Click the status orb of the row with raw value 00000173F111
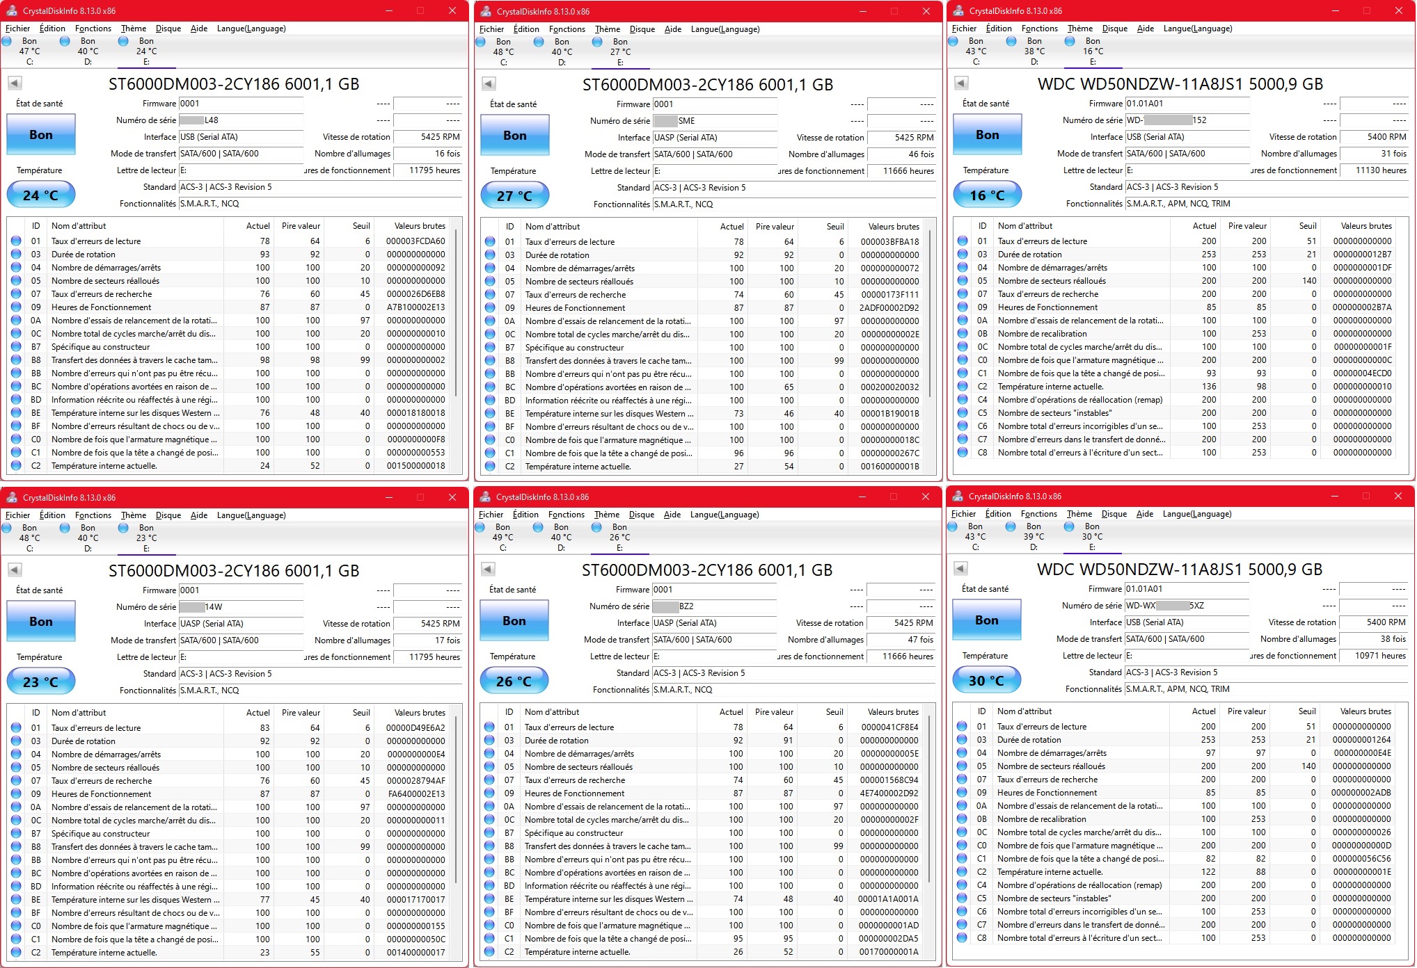Screen dimensions: 1417x968 [490, 295]
